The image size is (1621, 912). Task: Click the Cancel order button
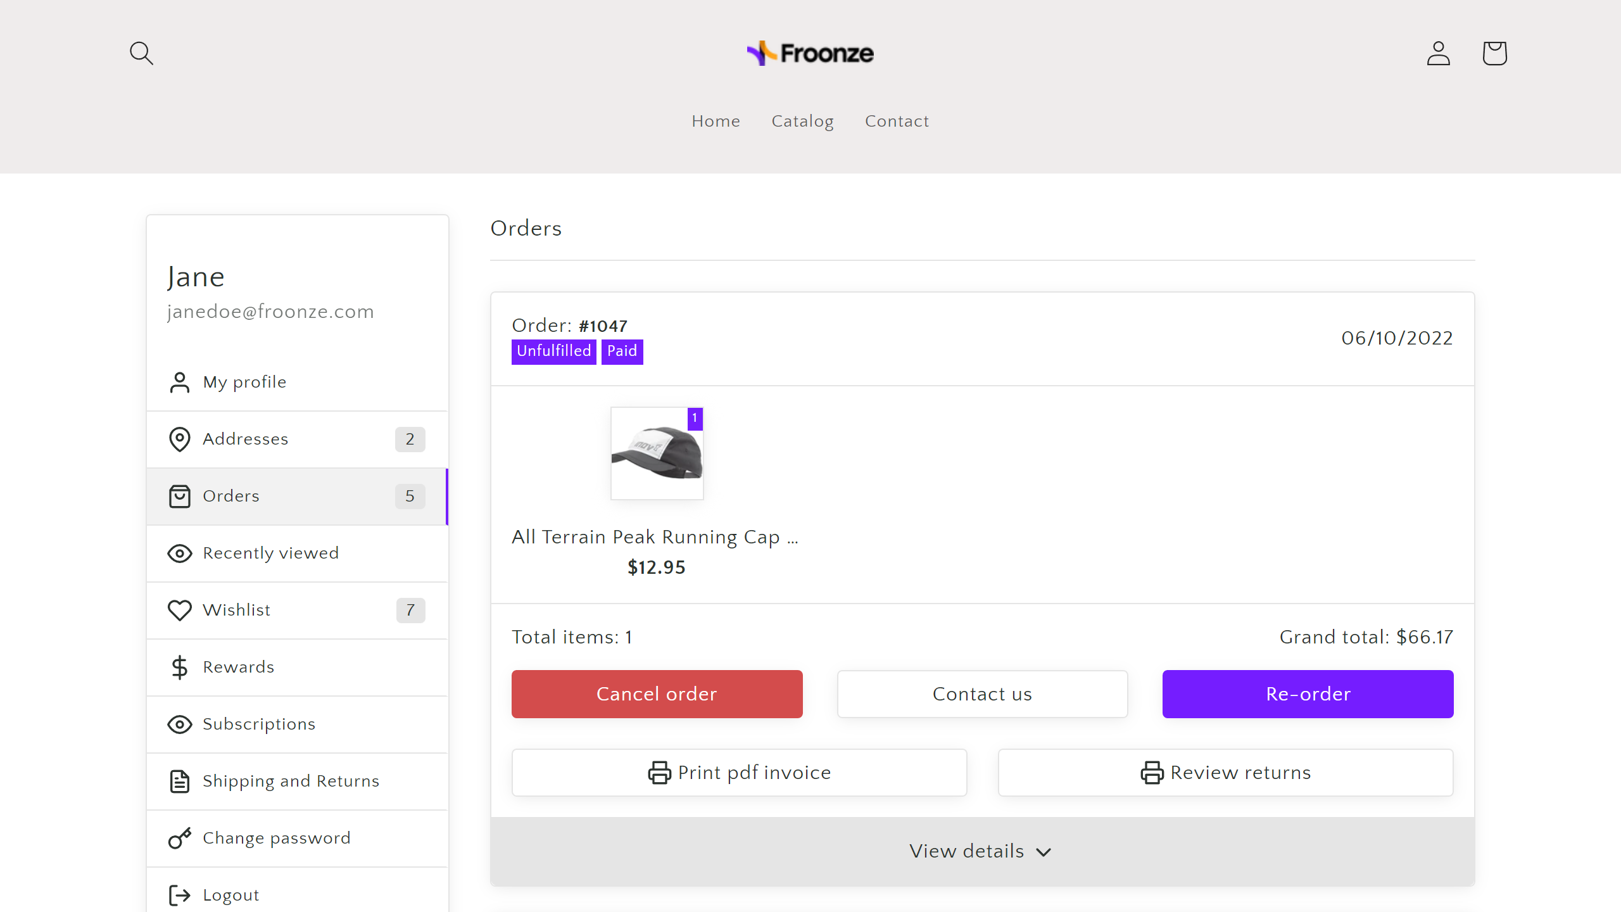657,694
